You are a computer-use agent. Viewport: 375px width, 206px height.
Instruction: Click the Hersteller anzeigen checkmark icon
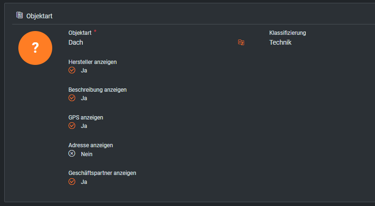click(72, 70)
